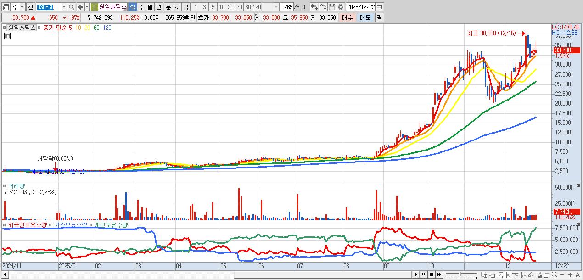Click the rewind button in bottom toolbar
The height and width of the screenshot is (280, 583).
[423, 274]
